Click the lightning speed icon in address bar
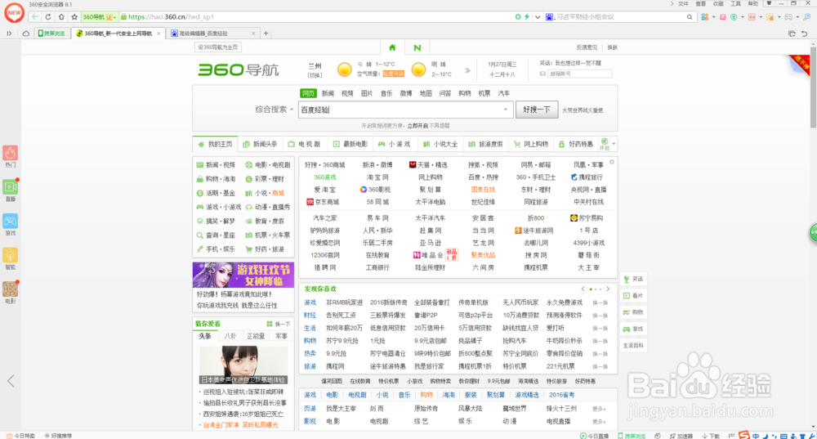Screen dimensions: 817x439 527,16
